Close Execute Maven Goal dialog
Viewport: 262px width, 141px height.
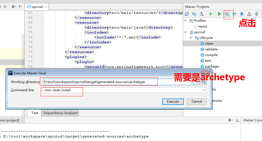(205, 73)
